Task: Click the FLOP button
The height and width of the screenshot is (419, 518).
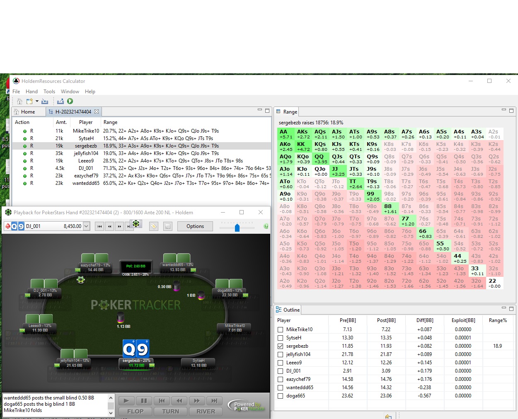Action: tap(136, 412)
